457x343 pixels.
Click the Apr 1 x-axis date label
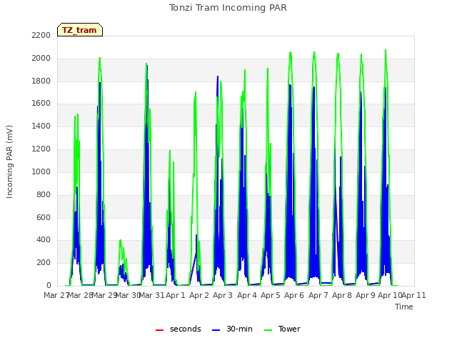[x=176, y=295]
